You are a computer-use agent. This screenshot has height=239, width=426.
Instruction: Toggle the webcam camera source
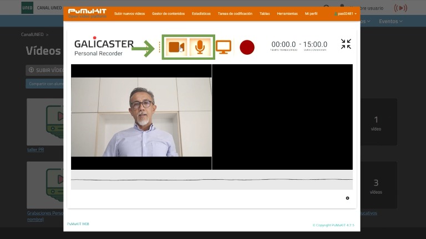(176, 47)
